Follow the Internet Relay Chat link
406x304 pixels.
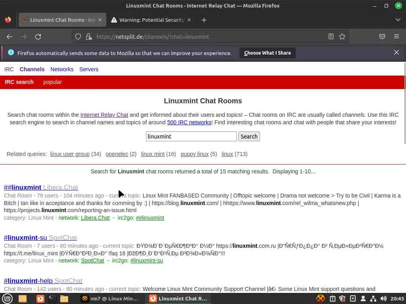coord(104,115)
